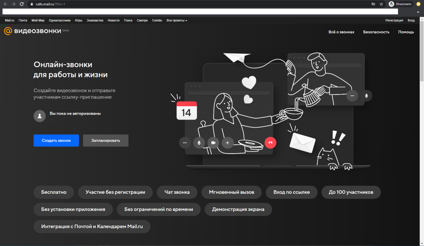Click the blocked-content eye icon
This screenshot has height=246, width=424.
pyautogui.click(x=373, y=4)
